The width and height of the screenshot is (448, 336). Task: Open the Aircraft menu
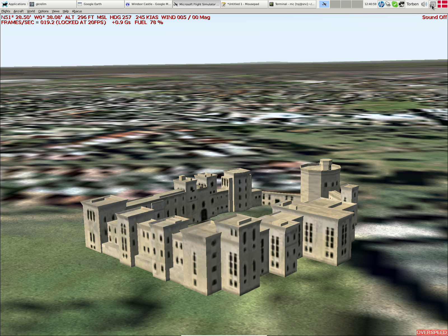point(18,11)
